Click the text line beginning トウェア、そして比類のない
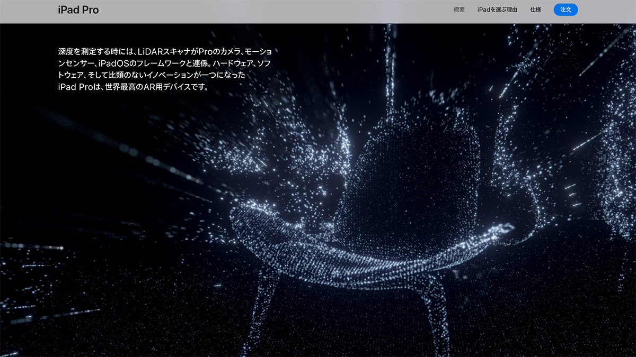Screen dimensions: 636x357 pos(152,75)
